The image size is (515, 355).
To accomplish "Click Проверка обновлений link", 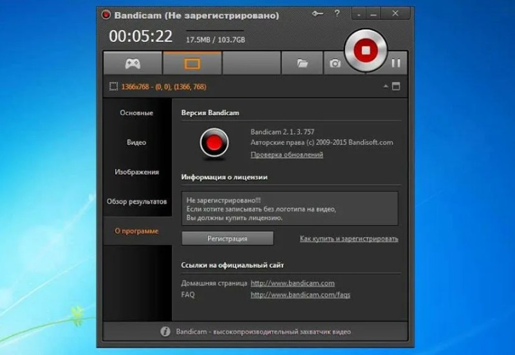I will tap(286, 154).
